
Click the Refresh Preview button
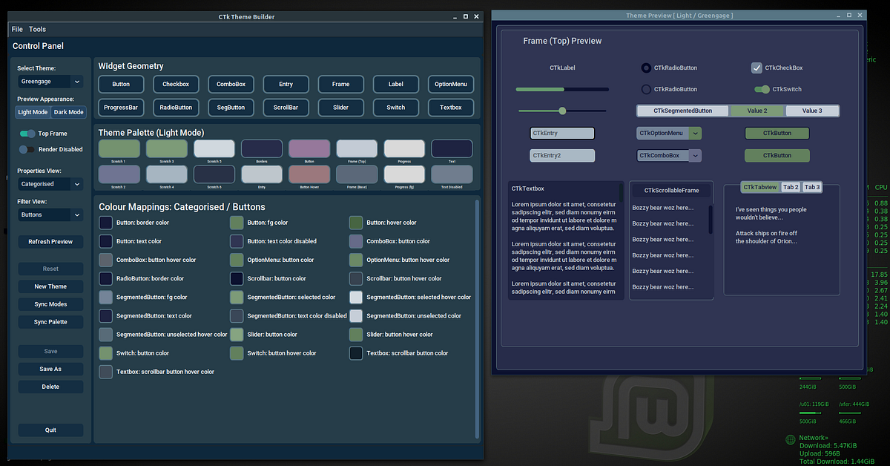coord(50,241)
